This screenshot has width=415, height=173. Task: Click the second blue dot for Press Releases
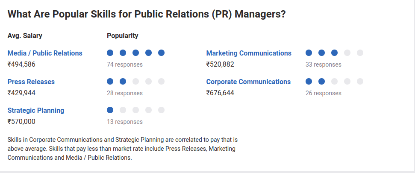pos(123,82)
